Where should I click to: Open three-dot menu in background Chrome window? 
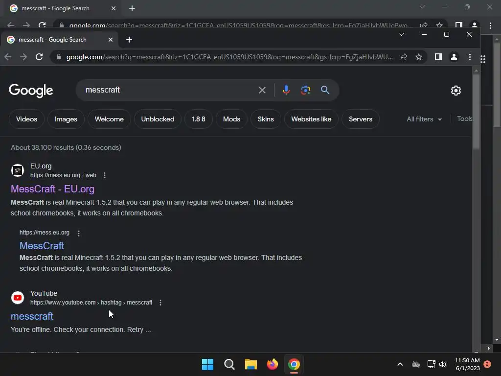(x=490, y=25)
